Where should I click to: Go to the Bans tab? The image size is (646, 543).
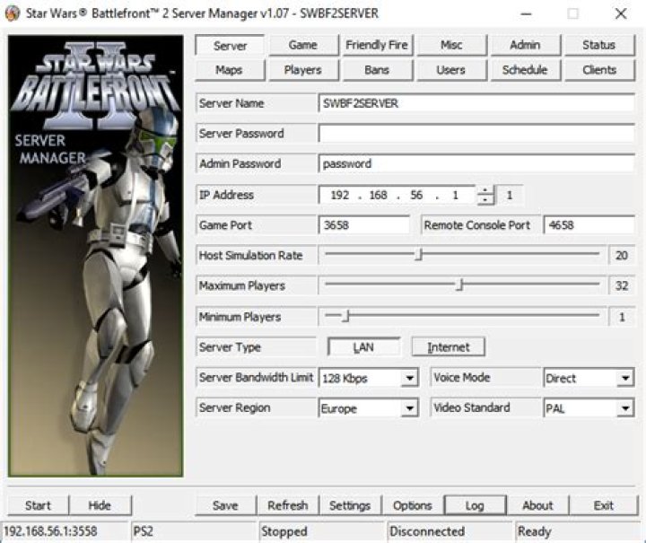tap(377, 70)
